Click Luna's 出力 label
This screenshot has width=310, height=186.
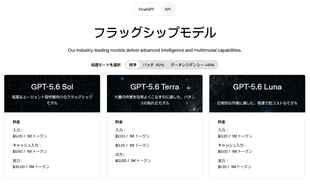pyautogui.click(x=223, y=161)
